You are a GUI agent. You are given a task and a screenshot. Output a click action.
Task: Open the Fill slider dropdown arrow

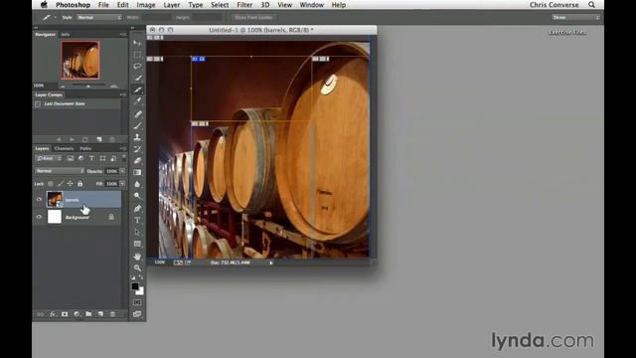point(122,184)
